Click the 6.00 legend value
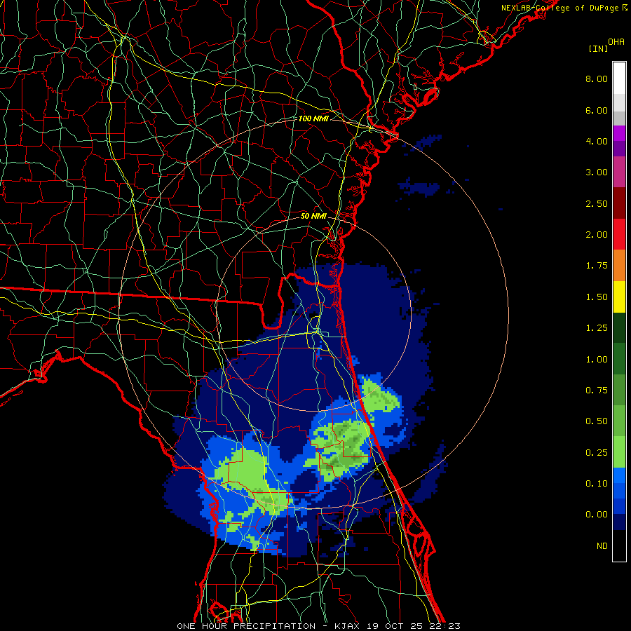Image resolution: width=631 pixels, height=631 pixels. pos(597,110)
